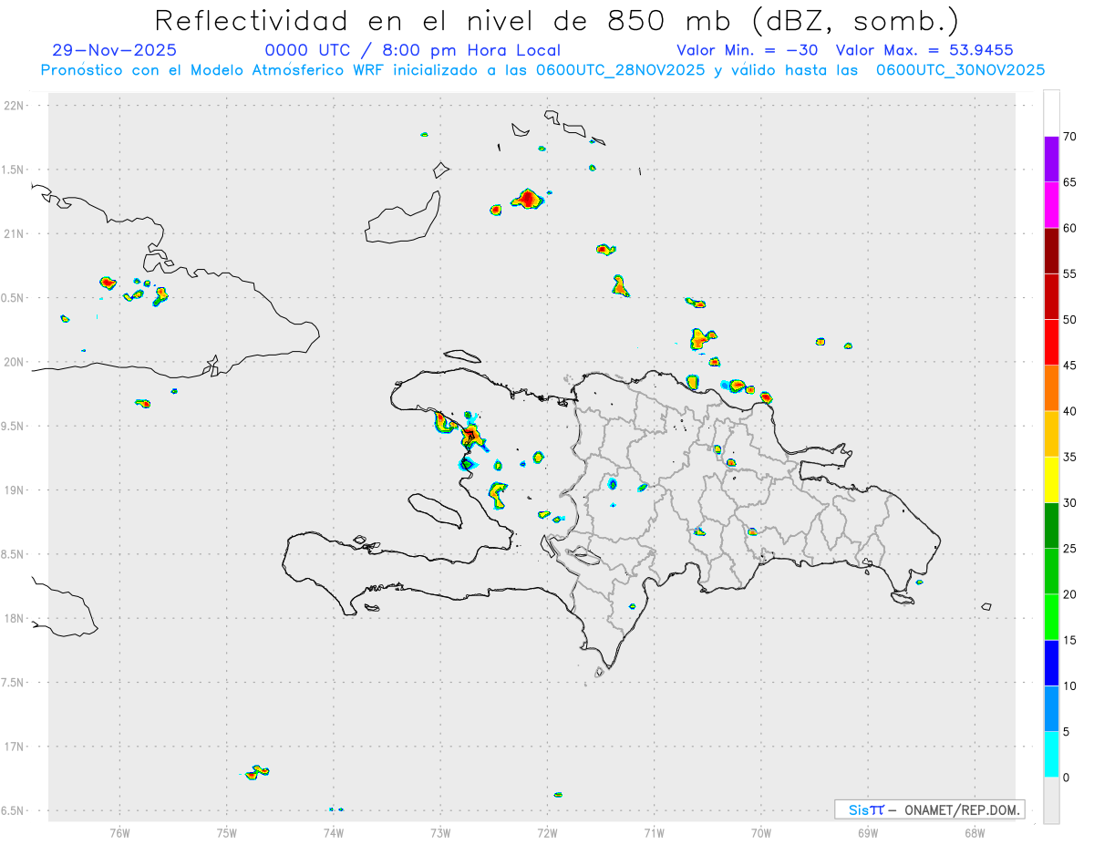
Task: Click the '76W' longitude label
Action: tap(119, 833)
